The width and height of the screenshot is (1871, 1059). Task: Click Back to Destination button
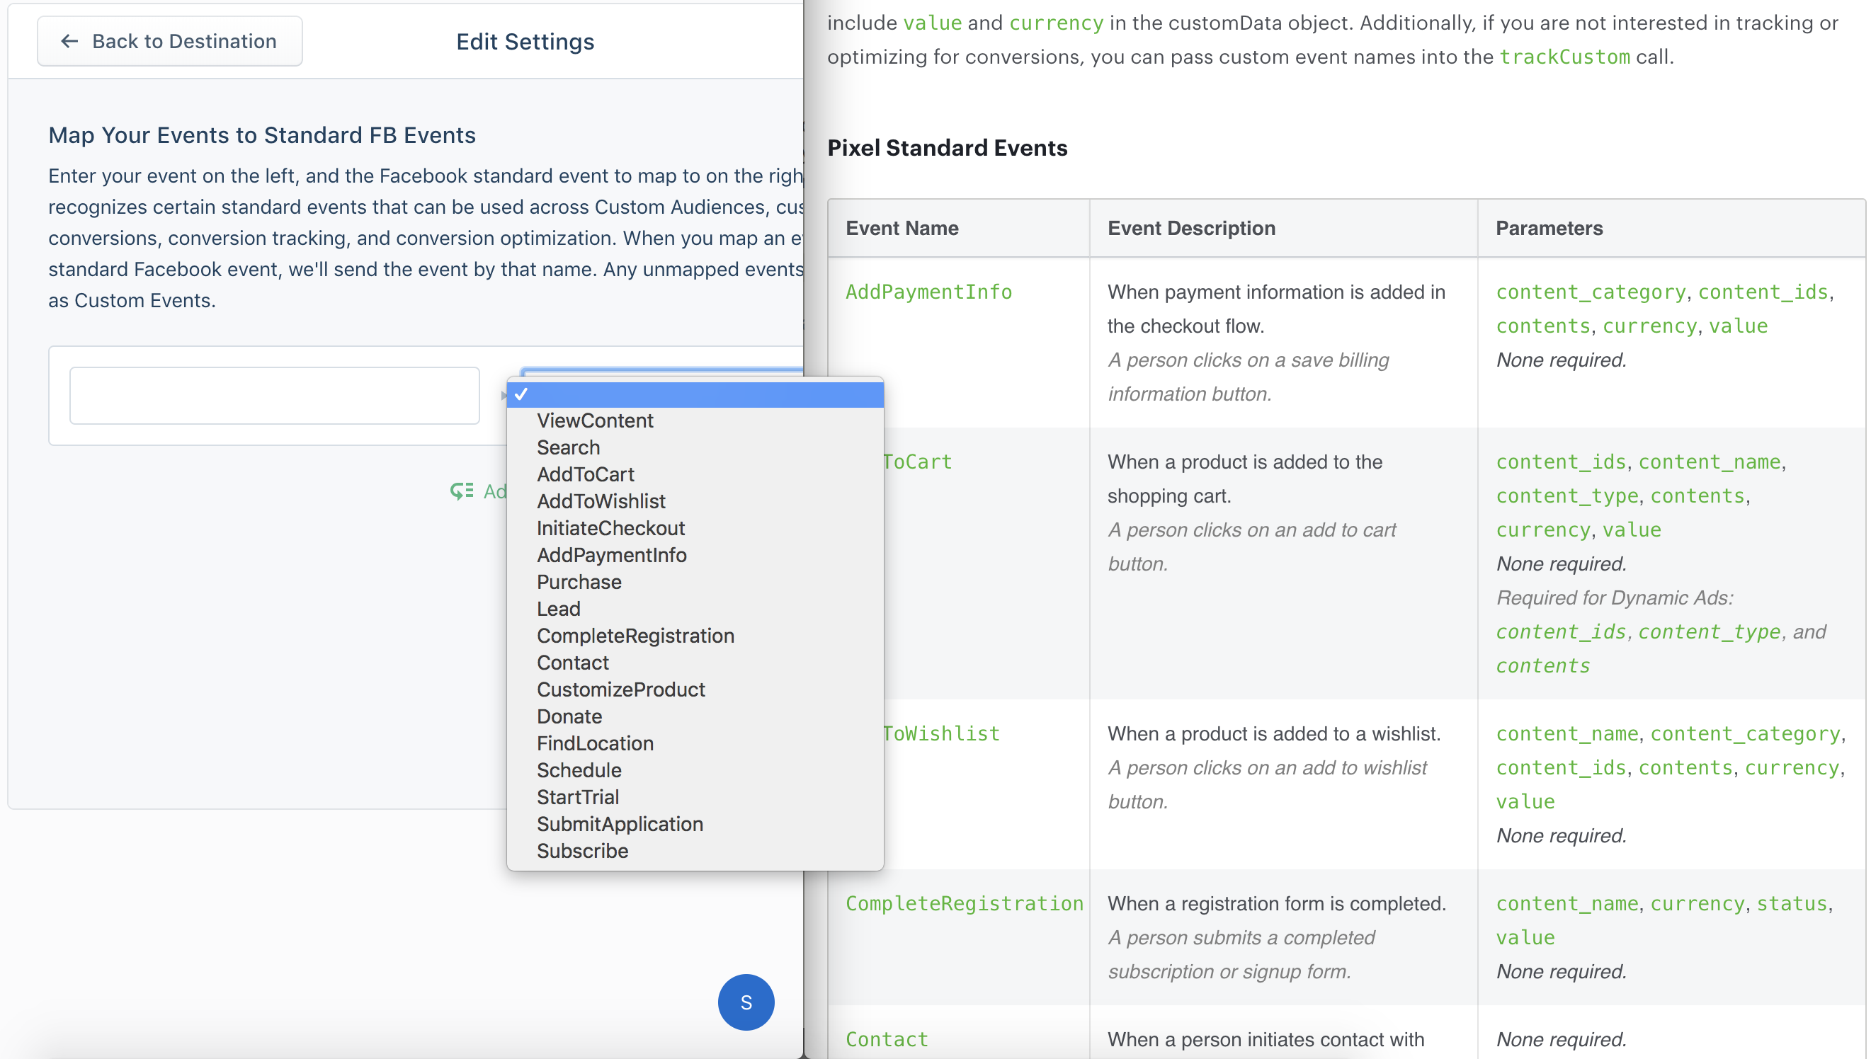pyautogui.click(x=169, y=42)
